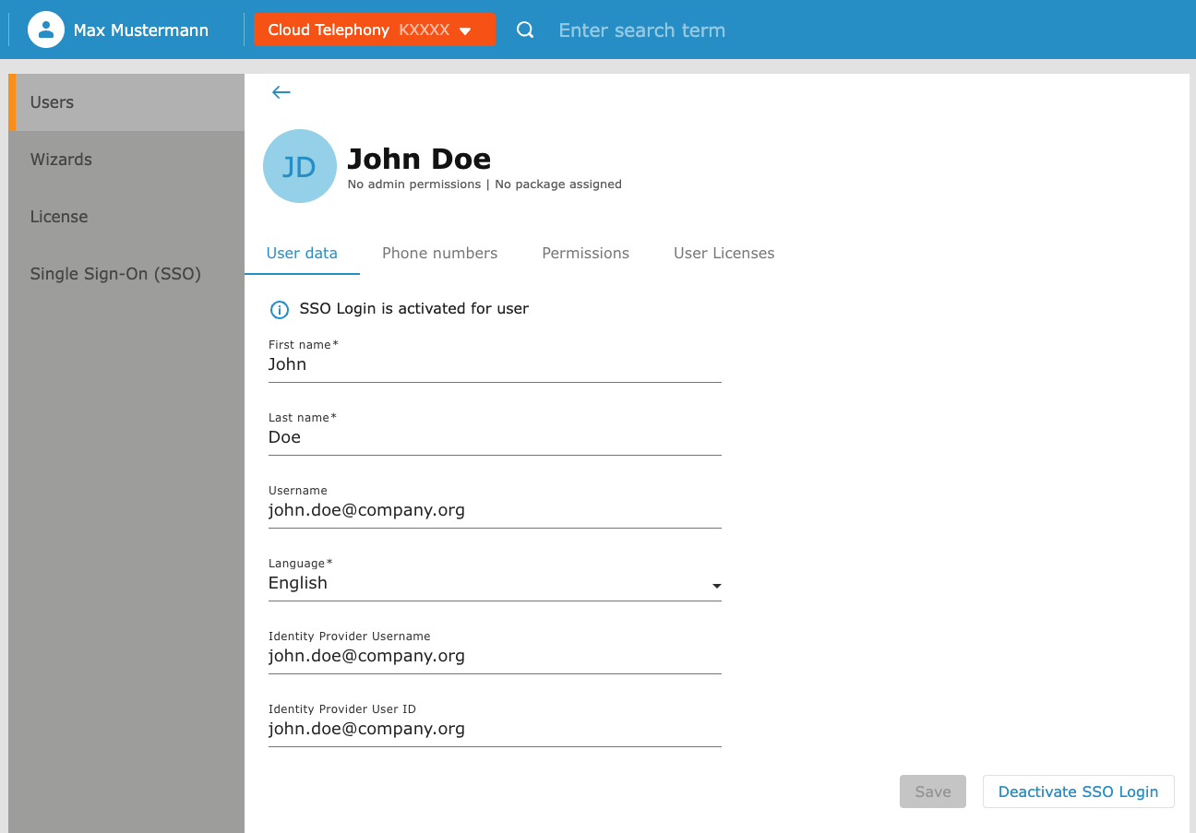1196x833 pixels.
Task: Click 'SSO Login is activated for user' notice
Action: click(414, 309)
